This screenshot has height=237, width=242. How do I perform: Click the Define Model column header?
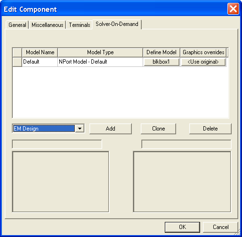161,52
